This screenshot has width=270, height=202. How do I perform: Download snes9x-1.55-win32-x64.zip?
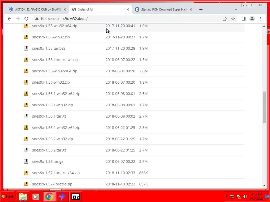(x=55, y=26)
